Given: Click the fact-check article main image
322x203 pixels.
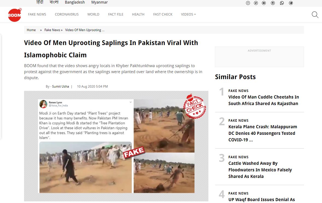Looking at the screenshot, I should pos(116,146).
